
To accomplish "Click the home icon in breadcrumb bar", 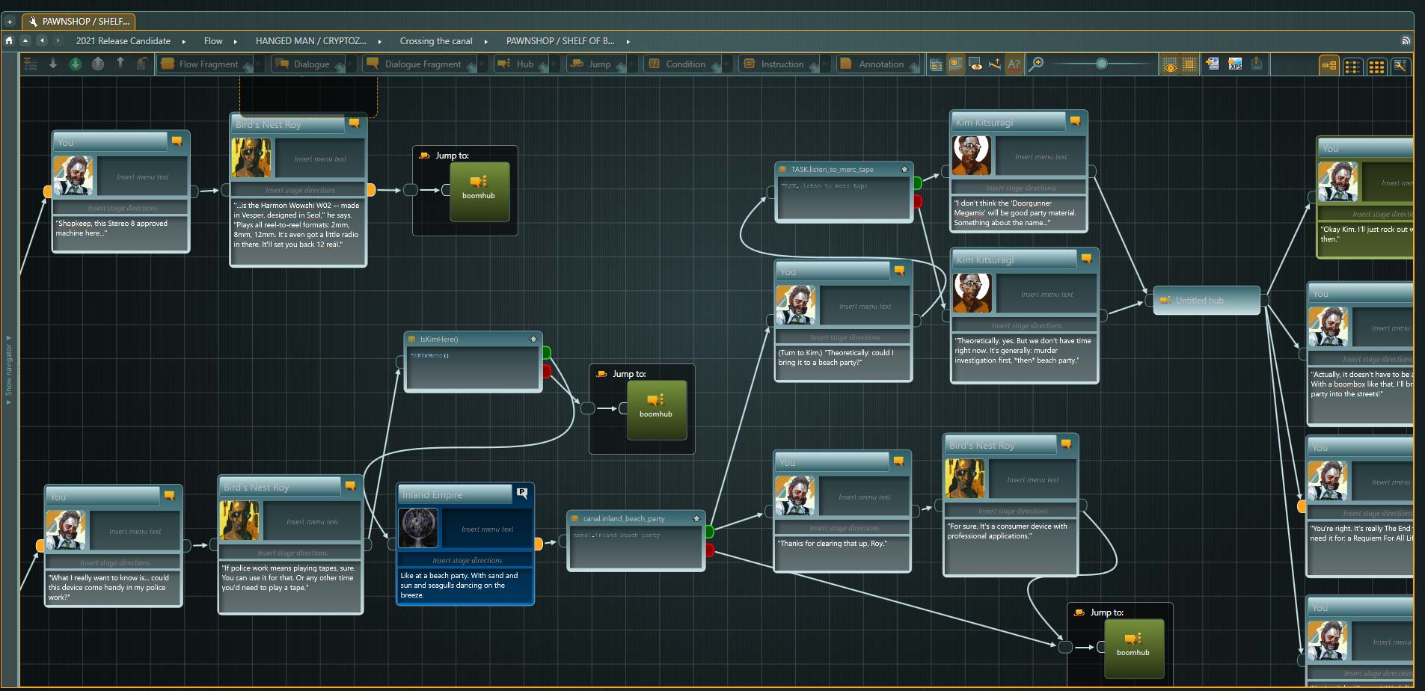I will 9,40.
